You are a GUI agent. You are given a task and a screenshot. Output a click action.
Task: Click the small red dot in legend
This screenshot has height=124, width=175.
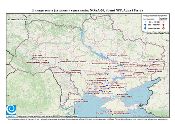coord(164,22)
